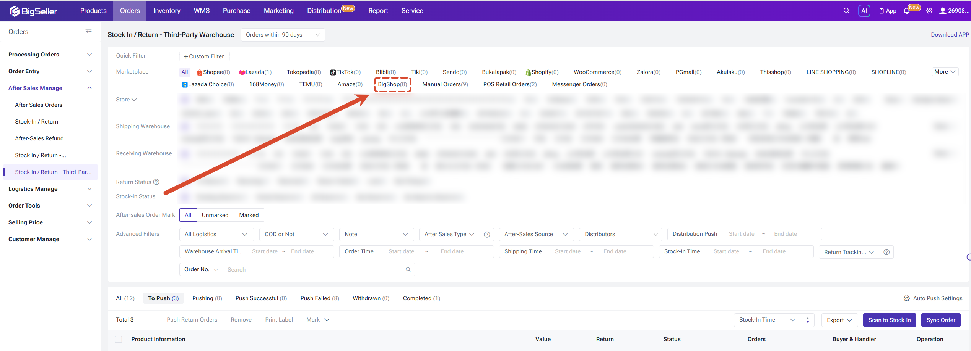Viewport: 971px width, 351px height.
Task: Open the notifications bell
Action: (907, 11)
